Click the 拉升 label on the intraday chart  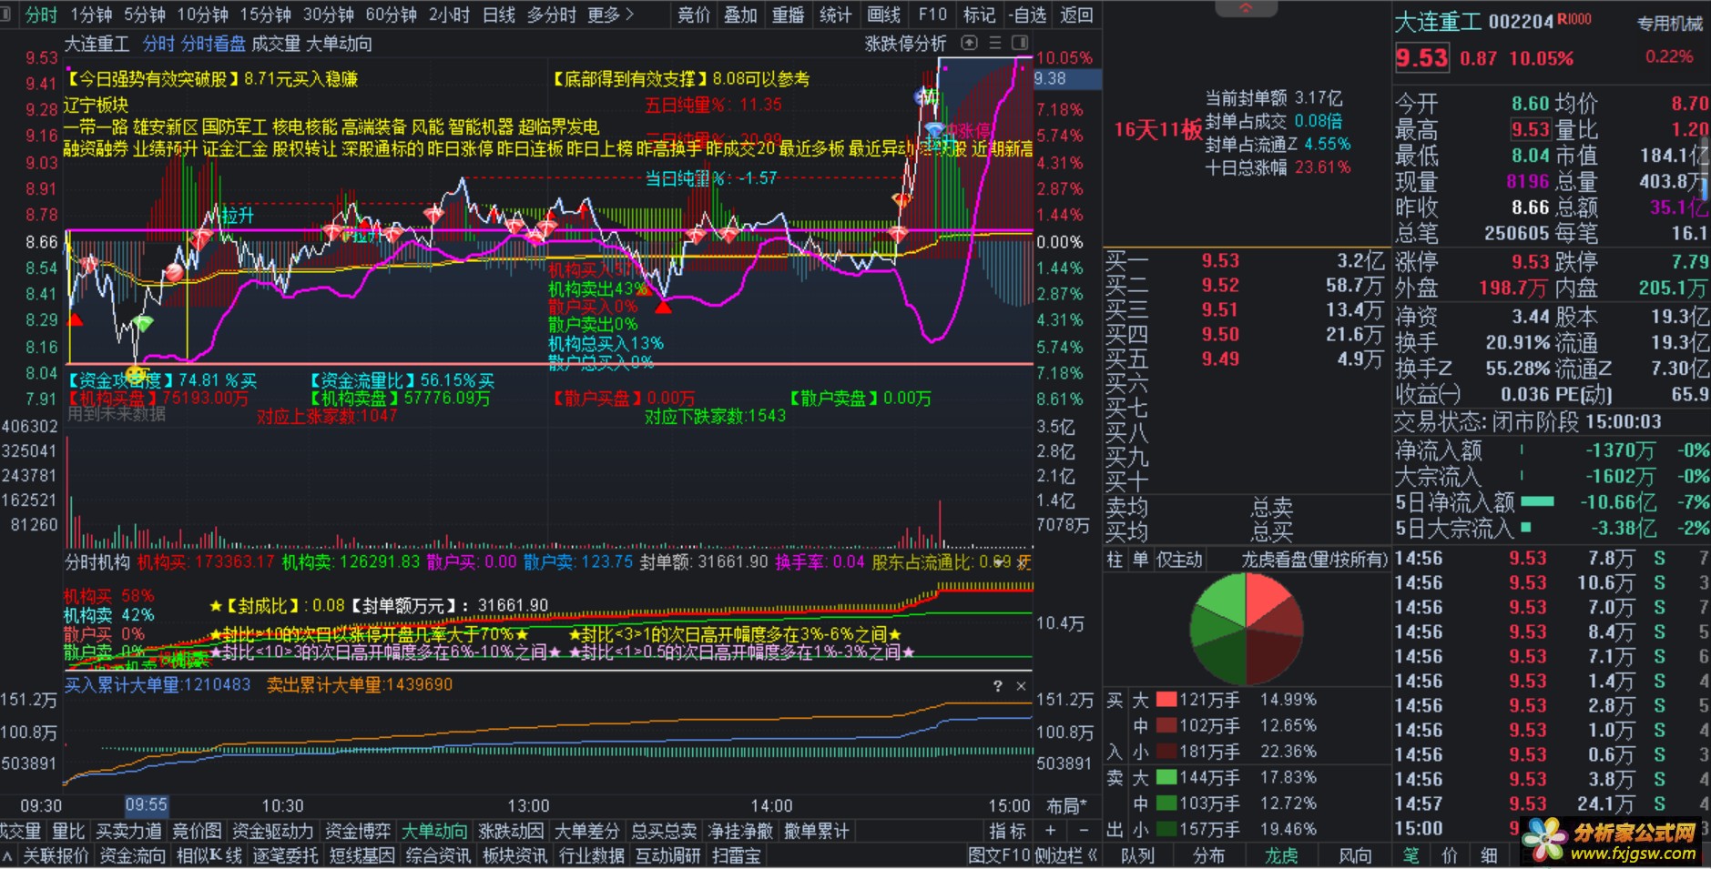[239, 216]
